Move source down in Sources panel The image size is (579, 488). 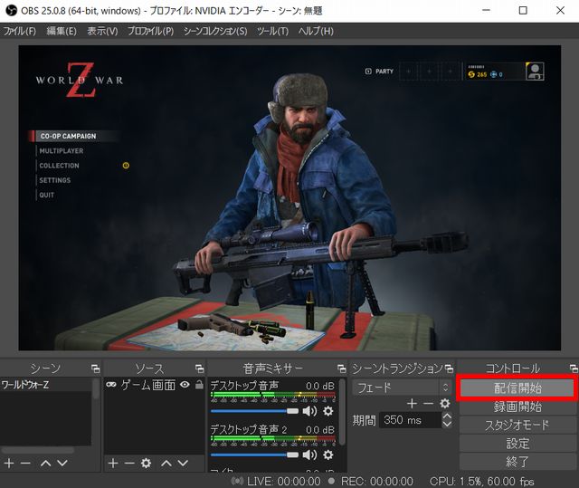tap(183, 463)
